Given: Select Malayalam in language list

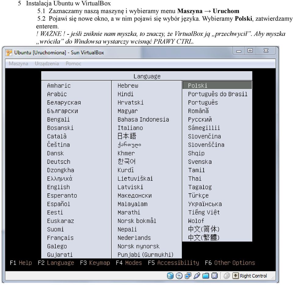Looking at the screenshot, I should coord(132,204).
